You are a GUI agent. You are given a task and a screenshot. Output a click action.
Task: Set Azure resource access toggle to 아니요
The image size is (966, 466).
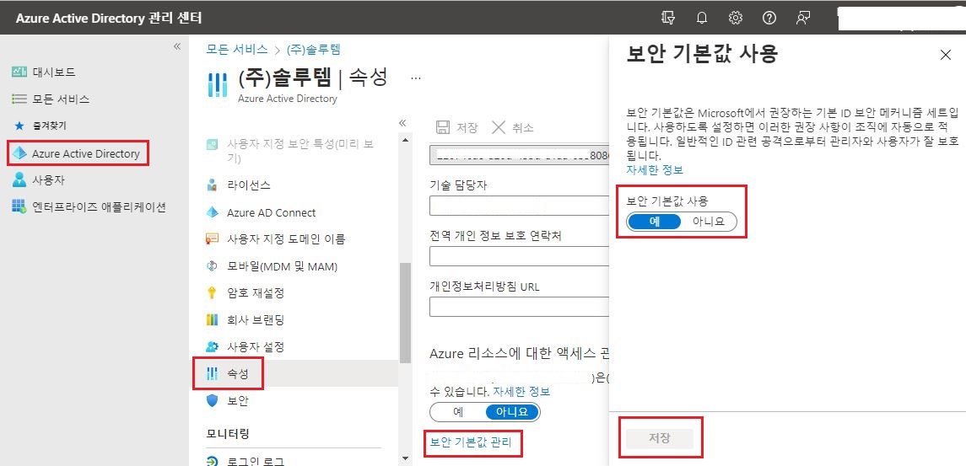pos(512,412)
